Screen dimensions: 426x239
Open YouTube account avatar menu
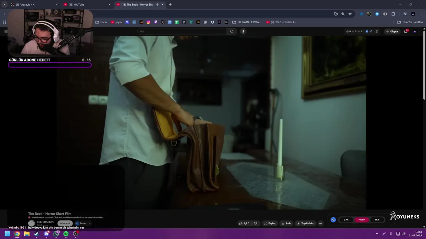click(415, 31)
